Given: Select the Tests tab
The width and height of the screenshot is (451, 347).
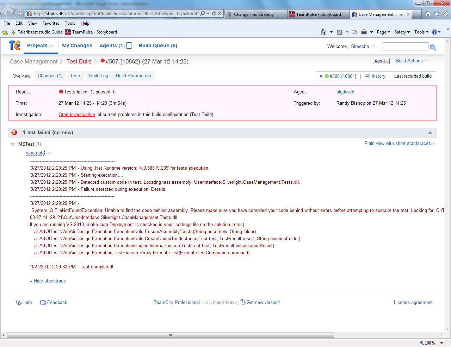Looking at the screenshot, I should [76, 76].
